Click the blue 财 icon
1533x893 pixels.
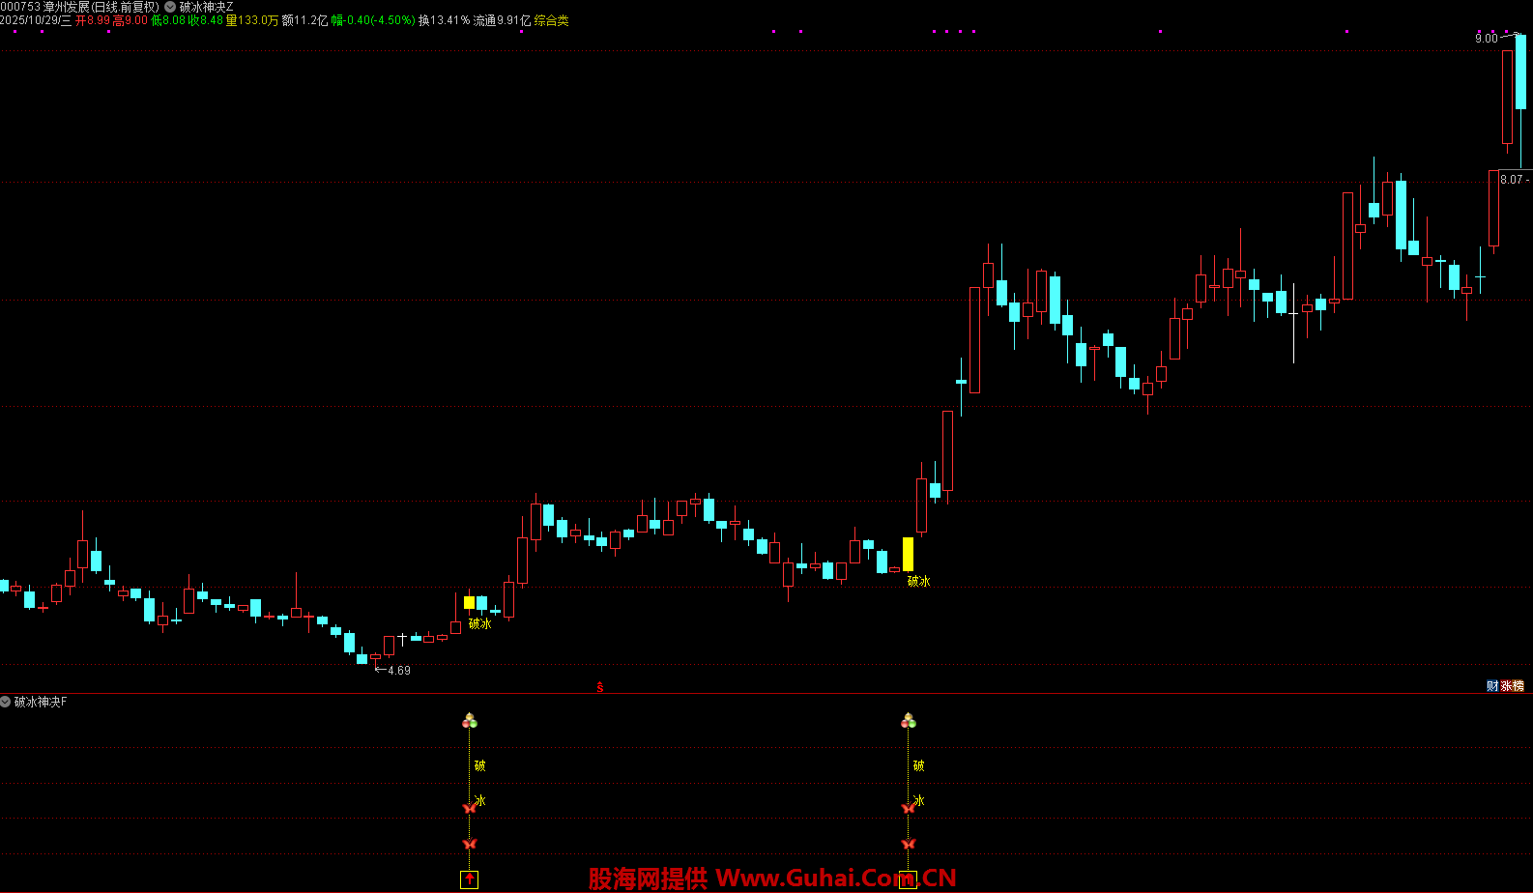(x=1492, y=686)
